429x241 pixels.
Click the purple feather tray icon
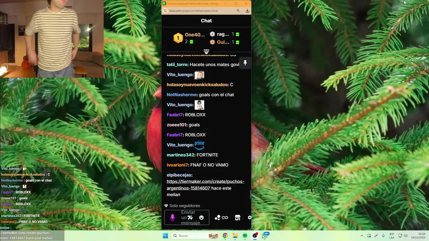pos(376,236)
